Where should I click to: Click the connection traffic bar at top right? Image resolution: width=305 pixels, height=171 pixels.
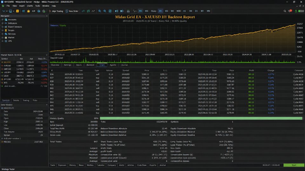[x=301, y=11]
